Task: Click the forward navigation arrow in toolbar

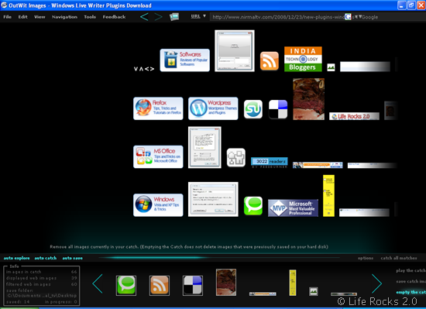Action: pos(158,17)
